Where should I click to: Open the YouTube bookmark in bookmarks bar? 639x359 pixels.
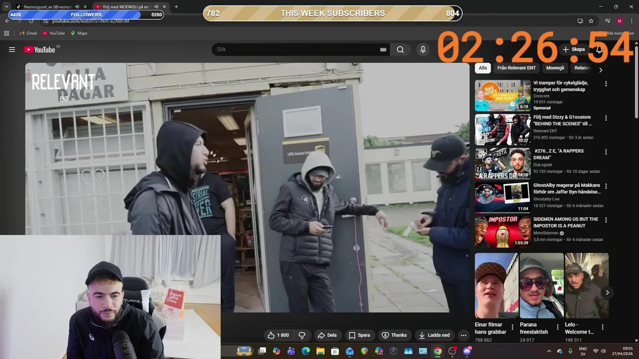53,33
